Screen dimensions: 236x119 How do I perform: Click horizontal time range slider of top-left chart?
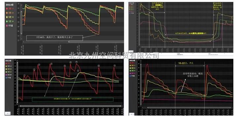click(96, 42)
